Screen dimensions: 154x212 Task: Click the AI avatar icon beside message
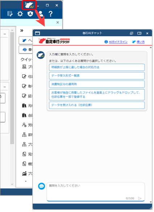(41, 55)
